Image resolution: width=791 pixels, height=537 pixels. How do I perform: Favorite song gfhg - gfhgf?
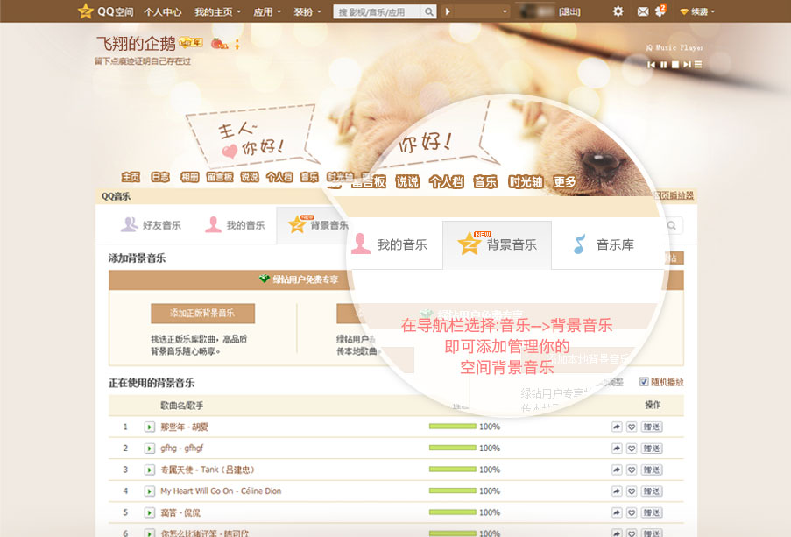point(632,449)
